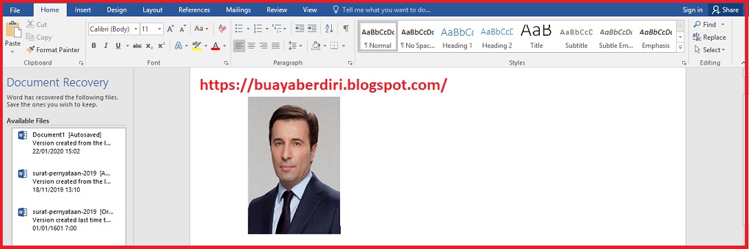Clear all formatting icon
The width and height of the screenshot is (749, 249).
(x=222, y=29)
